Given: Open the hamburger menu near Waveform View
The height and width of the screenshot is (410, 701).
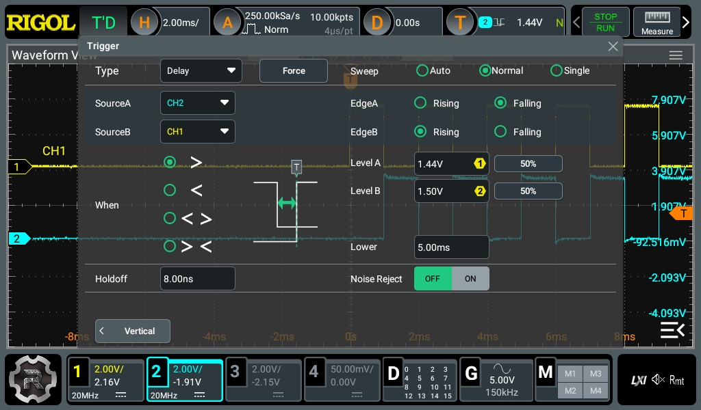Looking at the screenshot, I should [676, 55].
